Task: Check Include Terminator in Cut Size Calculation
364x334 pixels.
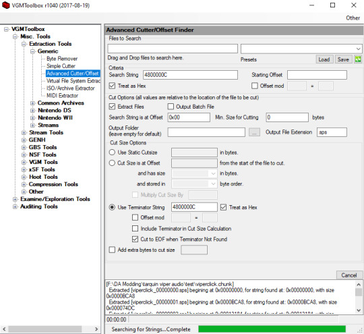Action: coord(135,229)
